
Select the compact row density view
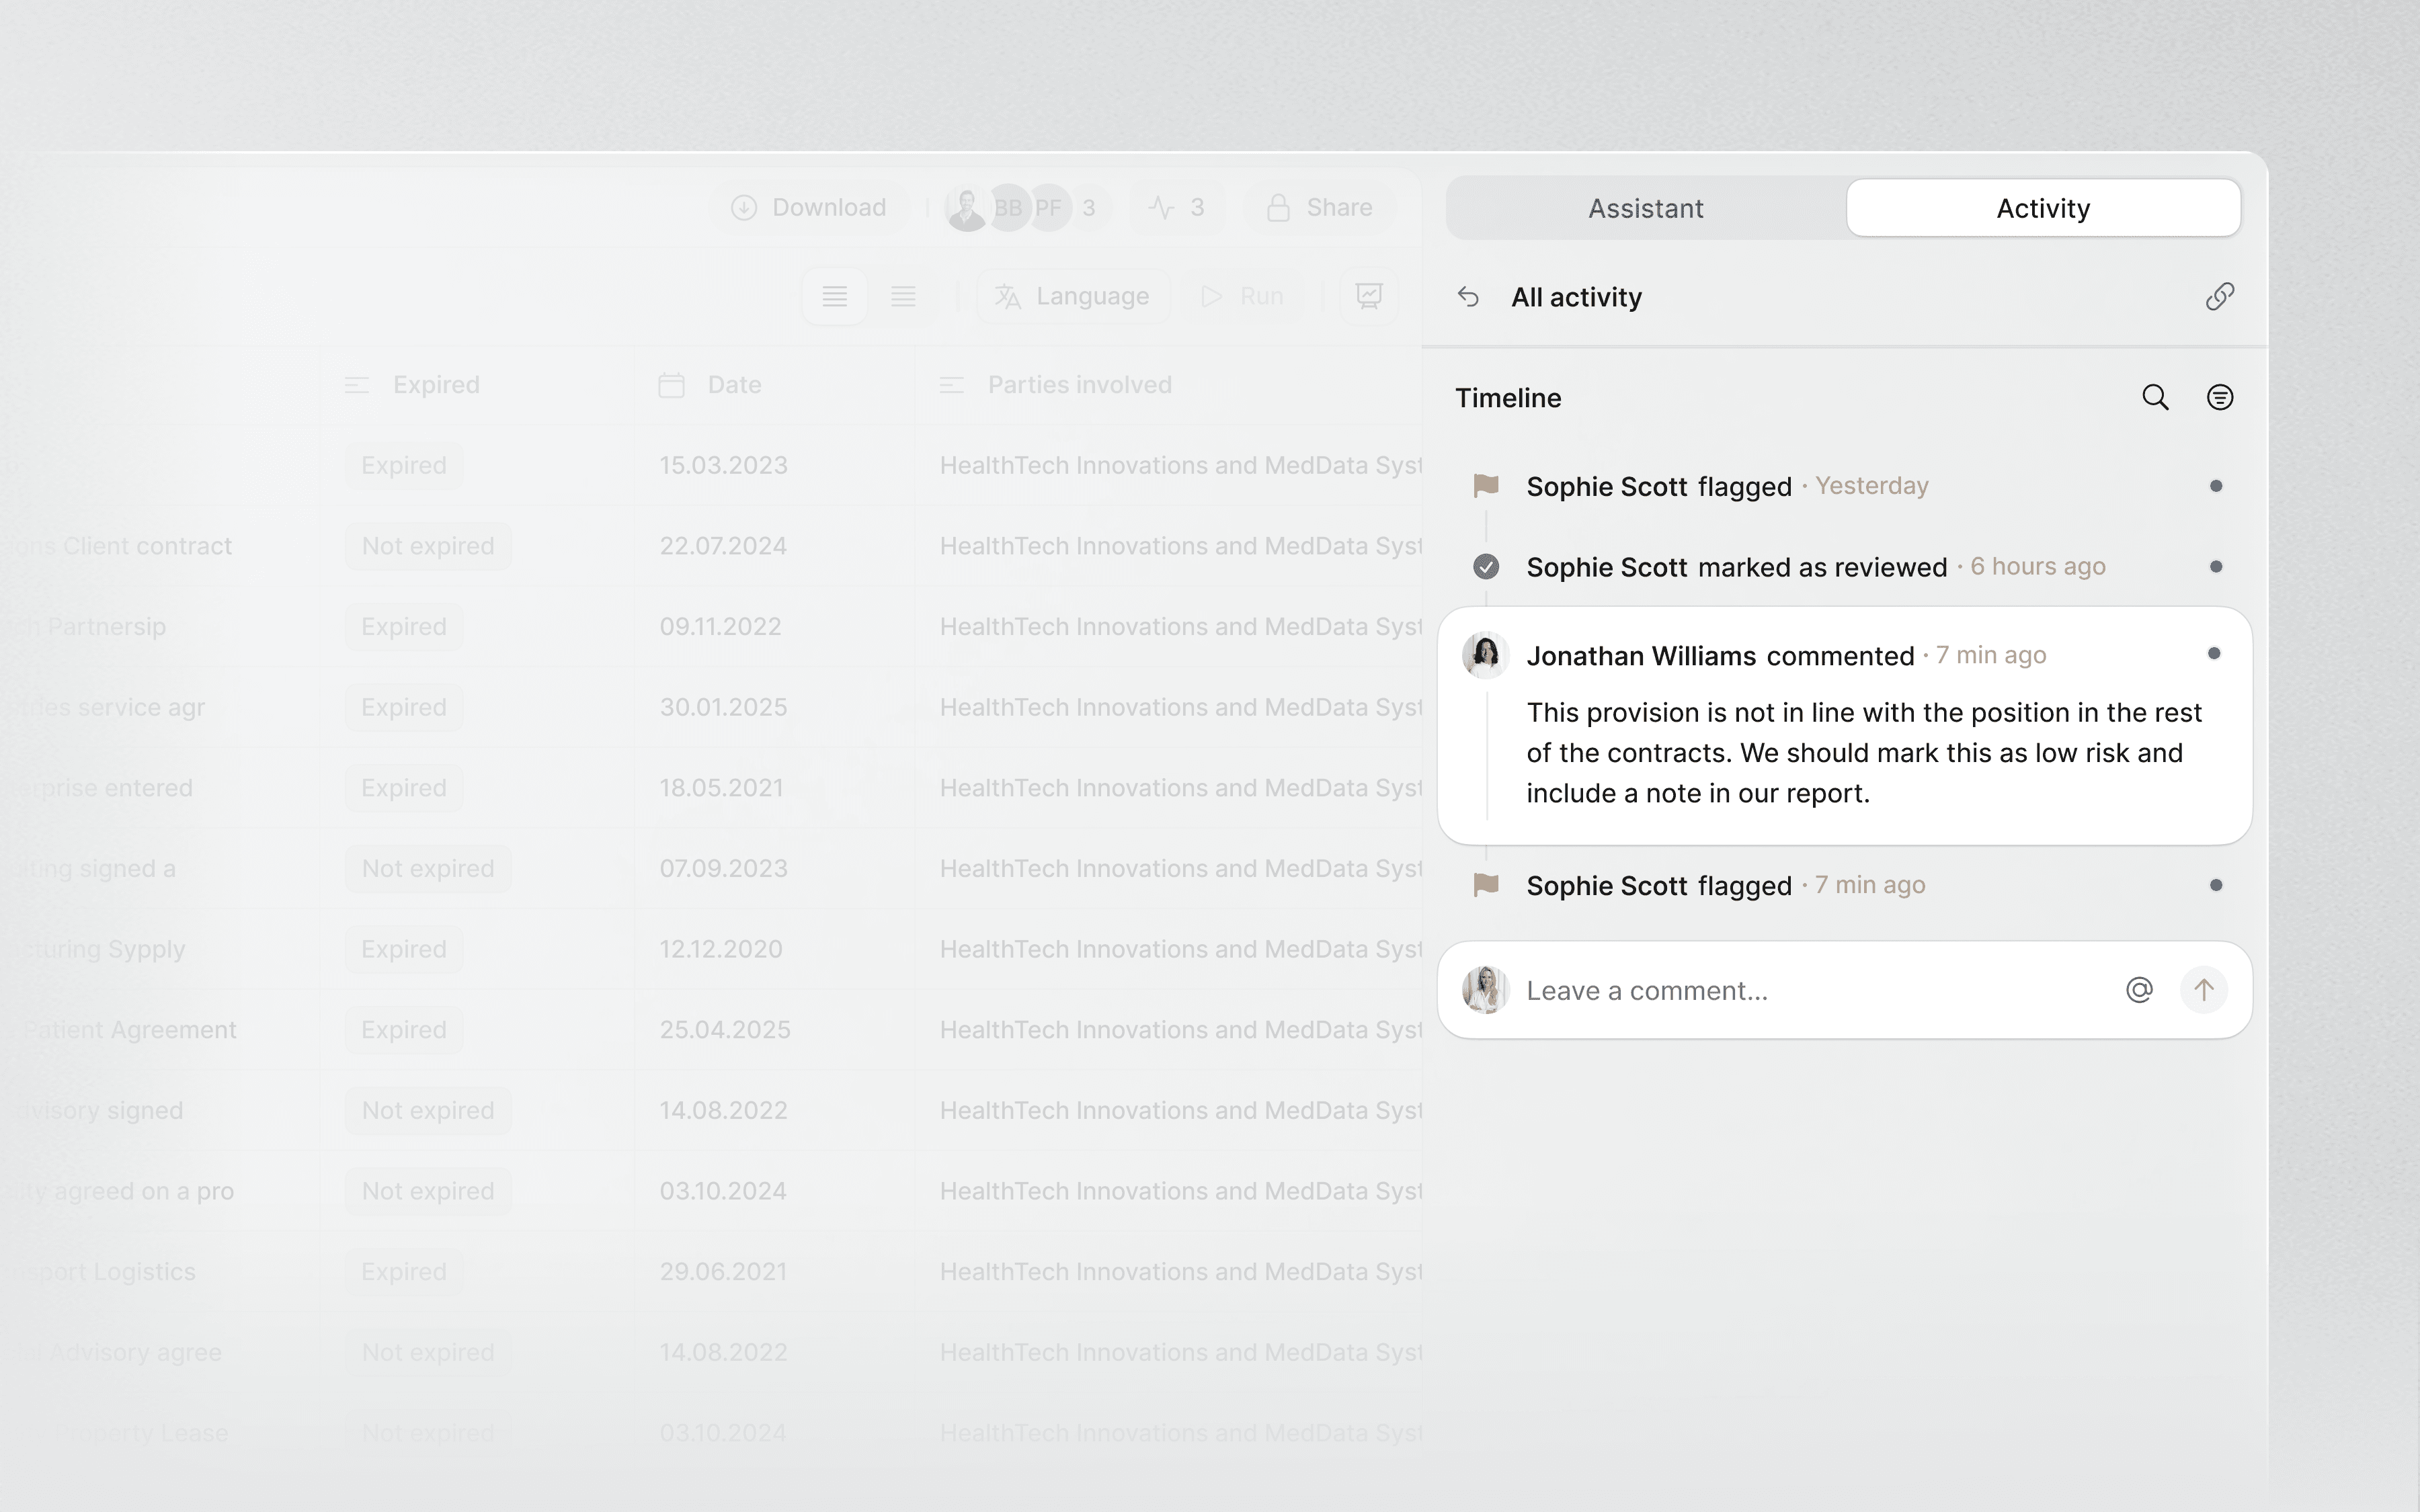[x=835, y=296]
